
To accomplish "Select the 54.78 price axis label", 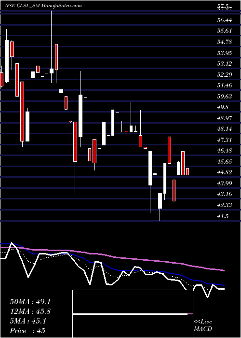I will click(x=224, y=42).
